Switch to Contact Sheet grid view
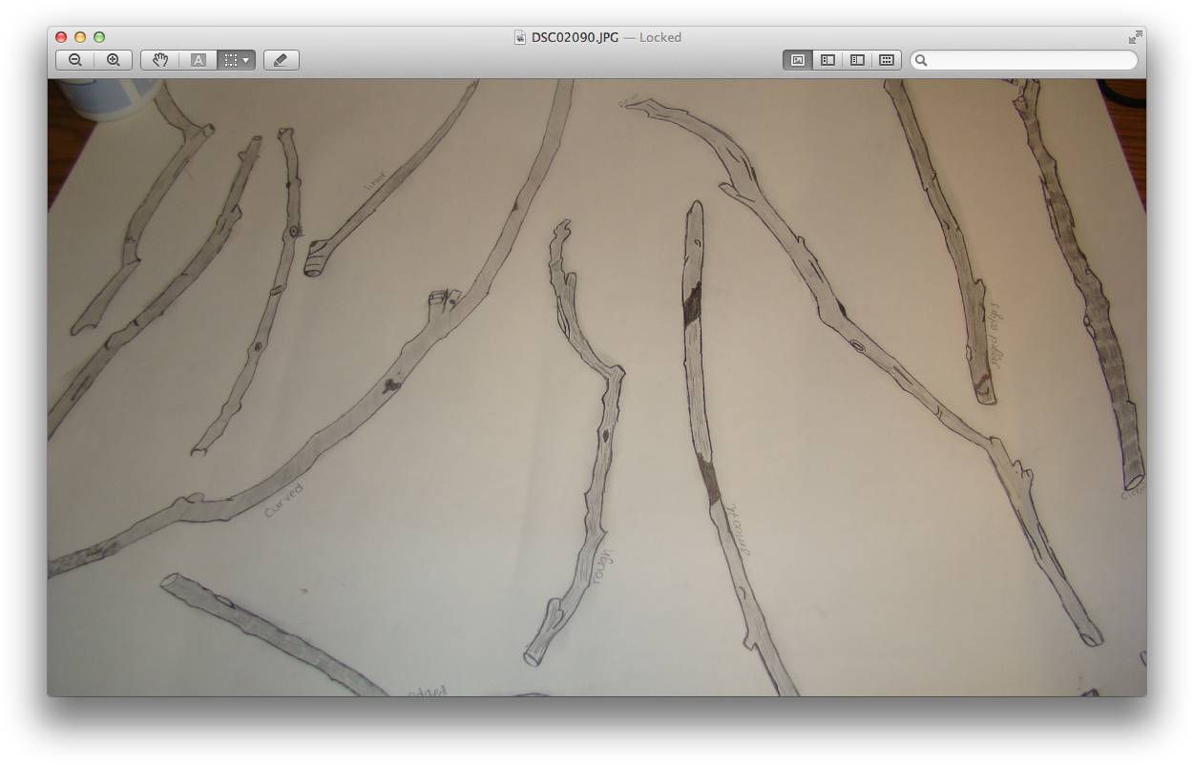1193x764 pixels. pyautogui.click(x=887, y=60)
